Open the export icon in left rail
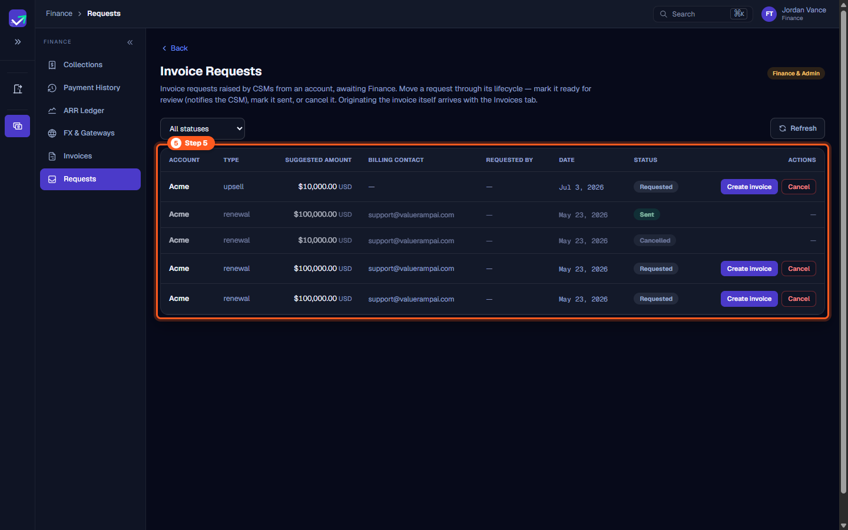 point(18,89)
